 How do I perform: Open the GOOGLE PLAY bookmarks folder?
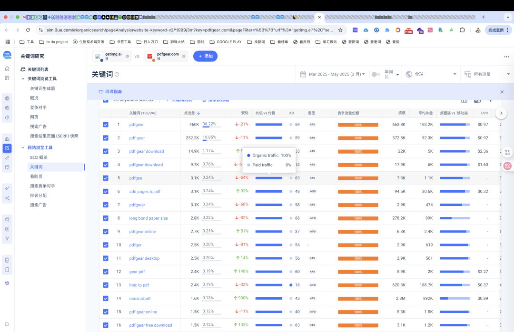[x=226, y=42]
